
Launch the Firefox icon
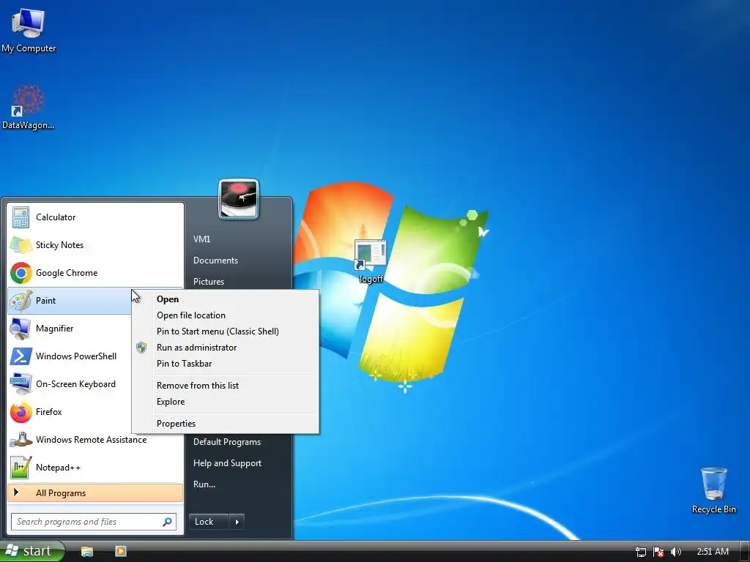tap(21, 412)
